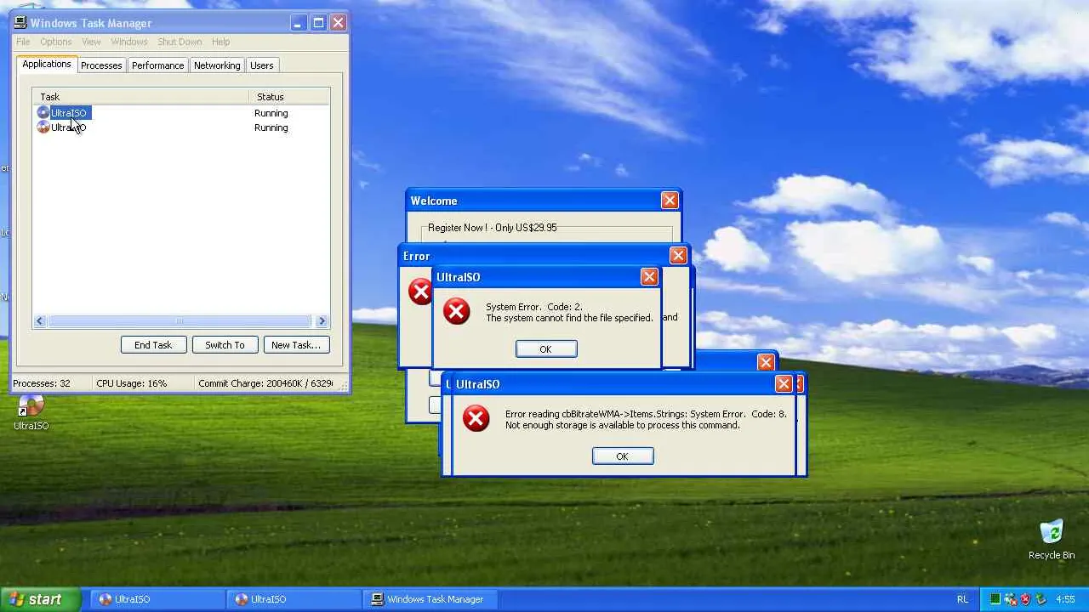This screenshot has width=1089, height=612.
Task: Open the Start menu
Action: click(41, 599)
